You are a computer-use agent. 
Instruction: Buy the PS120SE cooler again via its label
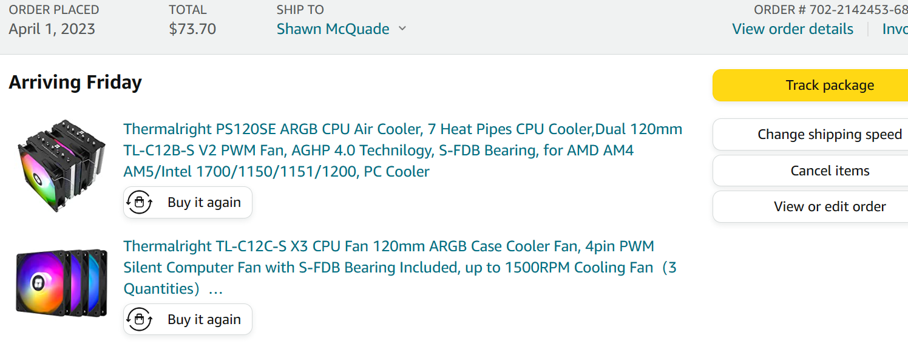[204, 202]
